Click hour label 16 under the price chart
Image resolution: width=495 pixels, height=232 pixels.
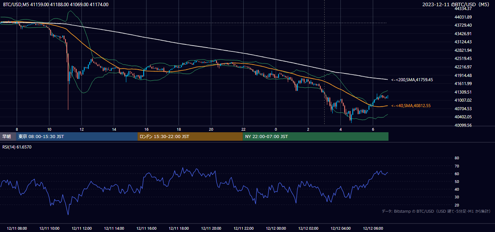146,129
